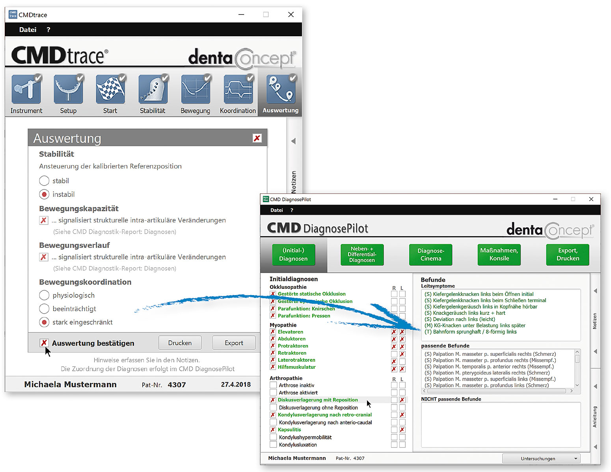This screenshot has height=472, width=611.
Task: Toggle Bewegungsverlauf strukturelle Veränderungen checkbox
Action: [44, 257]
